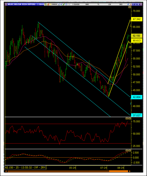Open the '1 Günlük' period dropdown
The height and width of the screenshot is (176, 147).
coord(76,4)
